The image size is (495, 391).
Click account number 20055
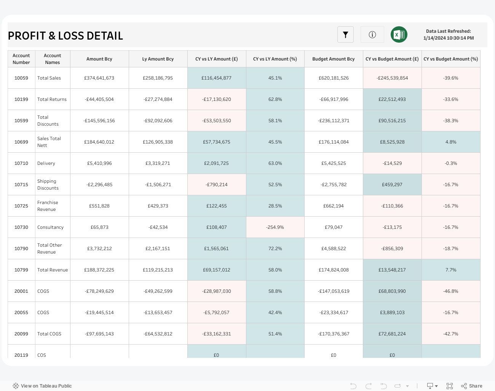[x=21, y=313]
